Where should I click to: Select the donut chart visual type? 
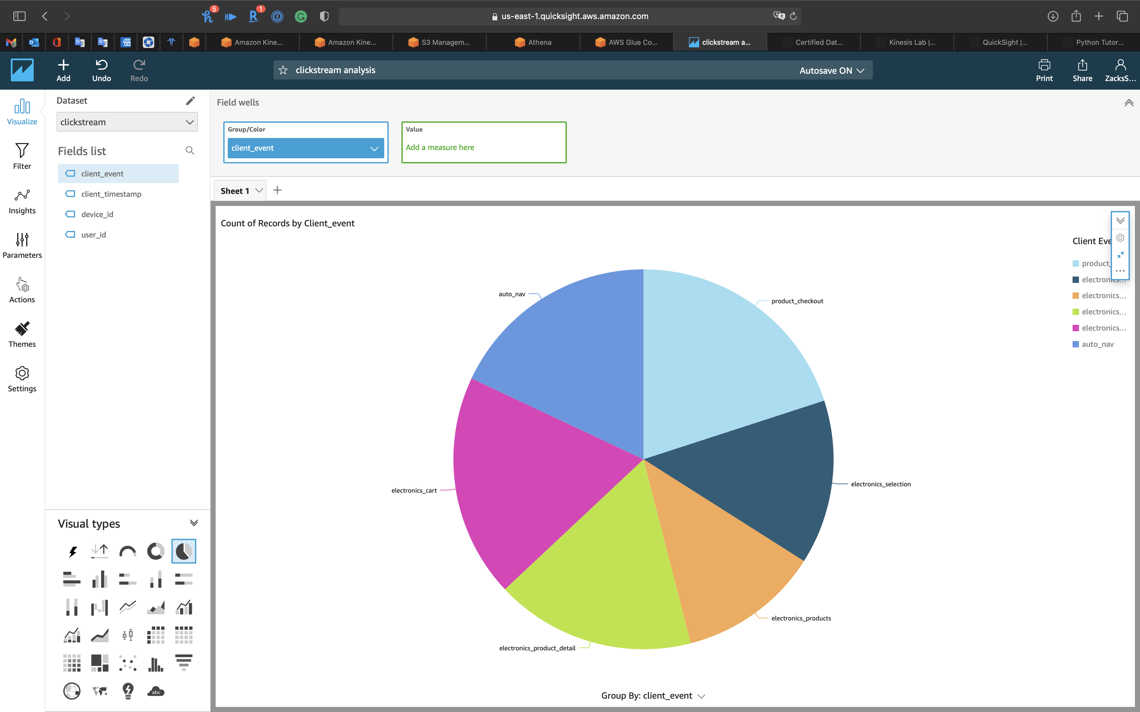[x=156, y=551]
